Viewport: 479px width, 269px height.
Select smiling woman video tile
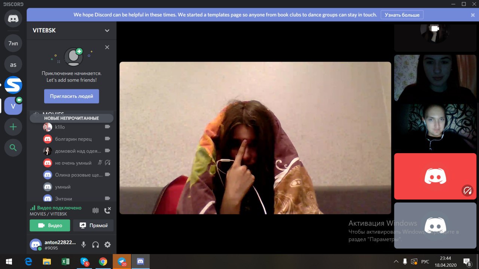[435, 78]
